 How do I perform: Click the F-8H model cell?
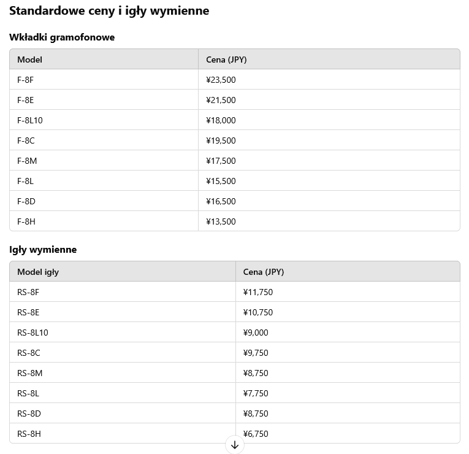[26, 221]
